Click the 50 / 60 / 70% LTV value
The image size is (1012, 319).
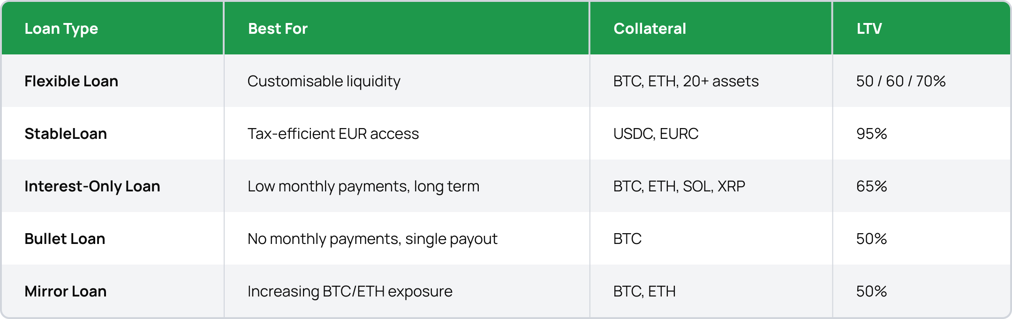pyautogui.click(x=901, y=81)
